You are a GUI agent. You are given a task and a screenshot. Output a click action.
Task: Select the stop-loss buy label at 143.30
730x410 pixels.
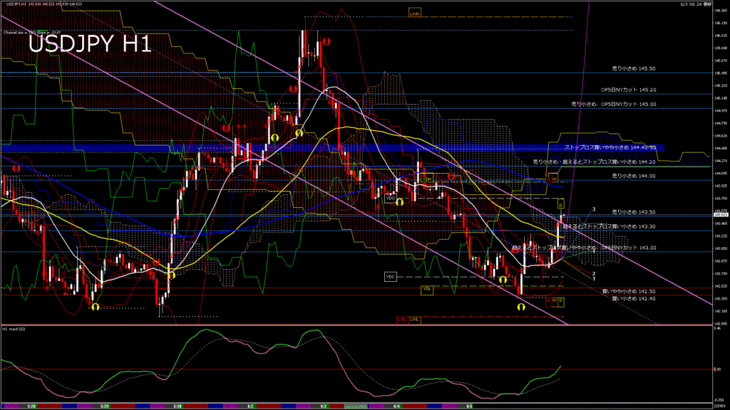point(609,226)
